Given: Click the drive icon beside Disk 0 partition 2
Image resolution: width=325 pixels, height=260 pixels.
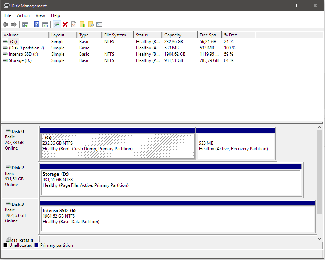Looking at the screenshot, I should tap(5, 48).
